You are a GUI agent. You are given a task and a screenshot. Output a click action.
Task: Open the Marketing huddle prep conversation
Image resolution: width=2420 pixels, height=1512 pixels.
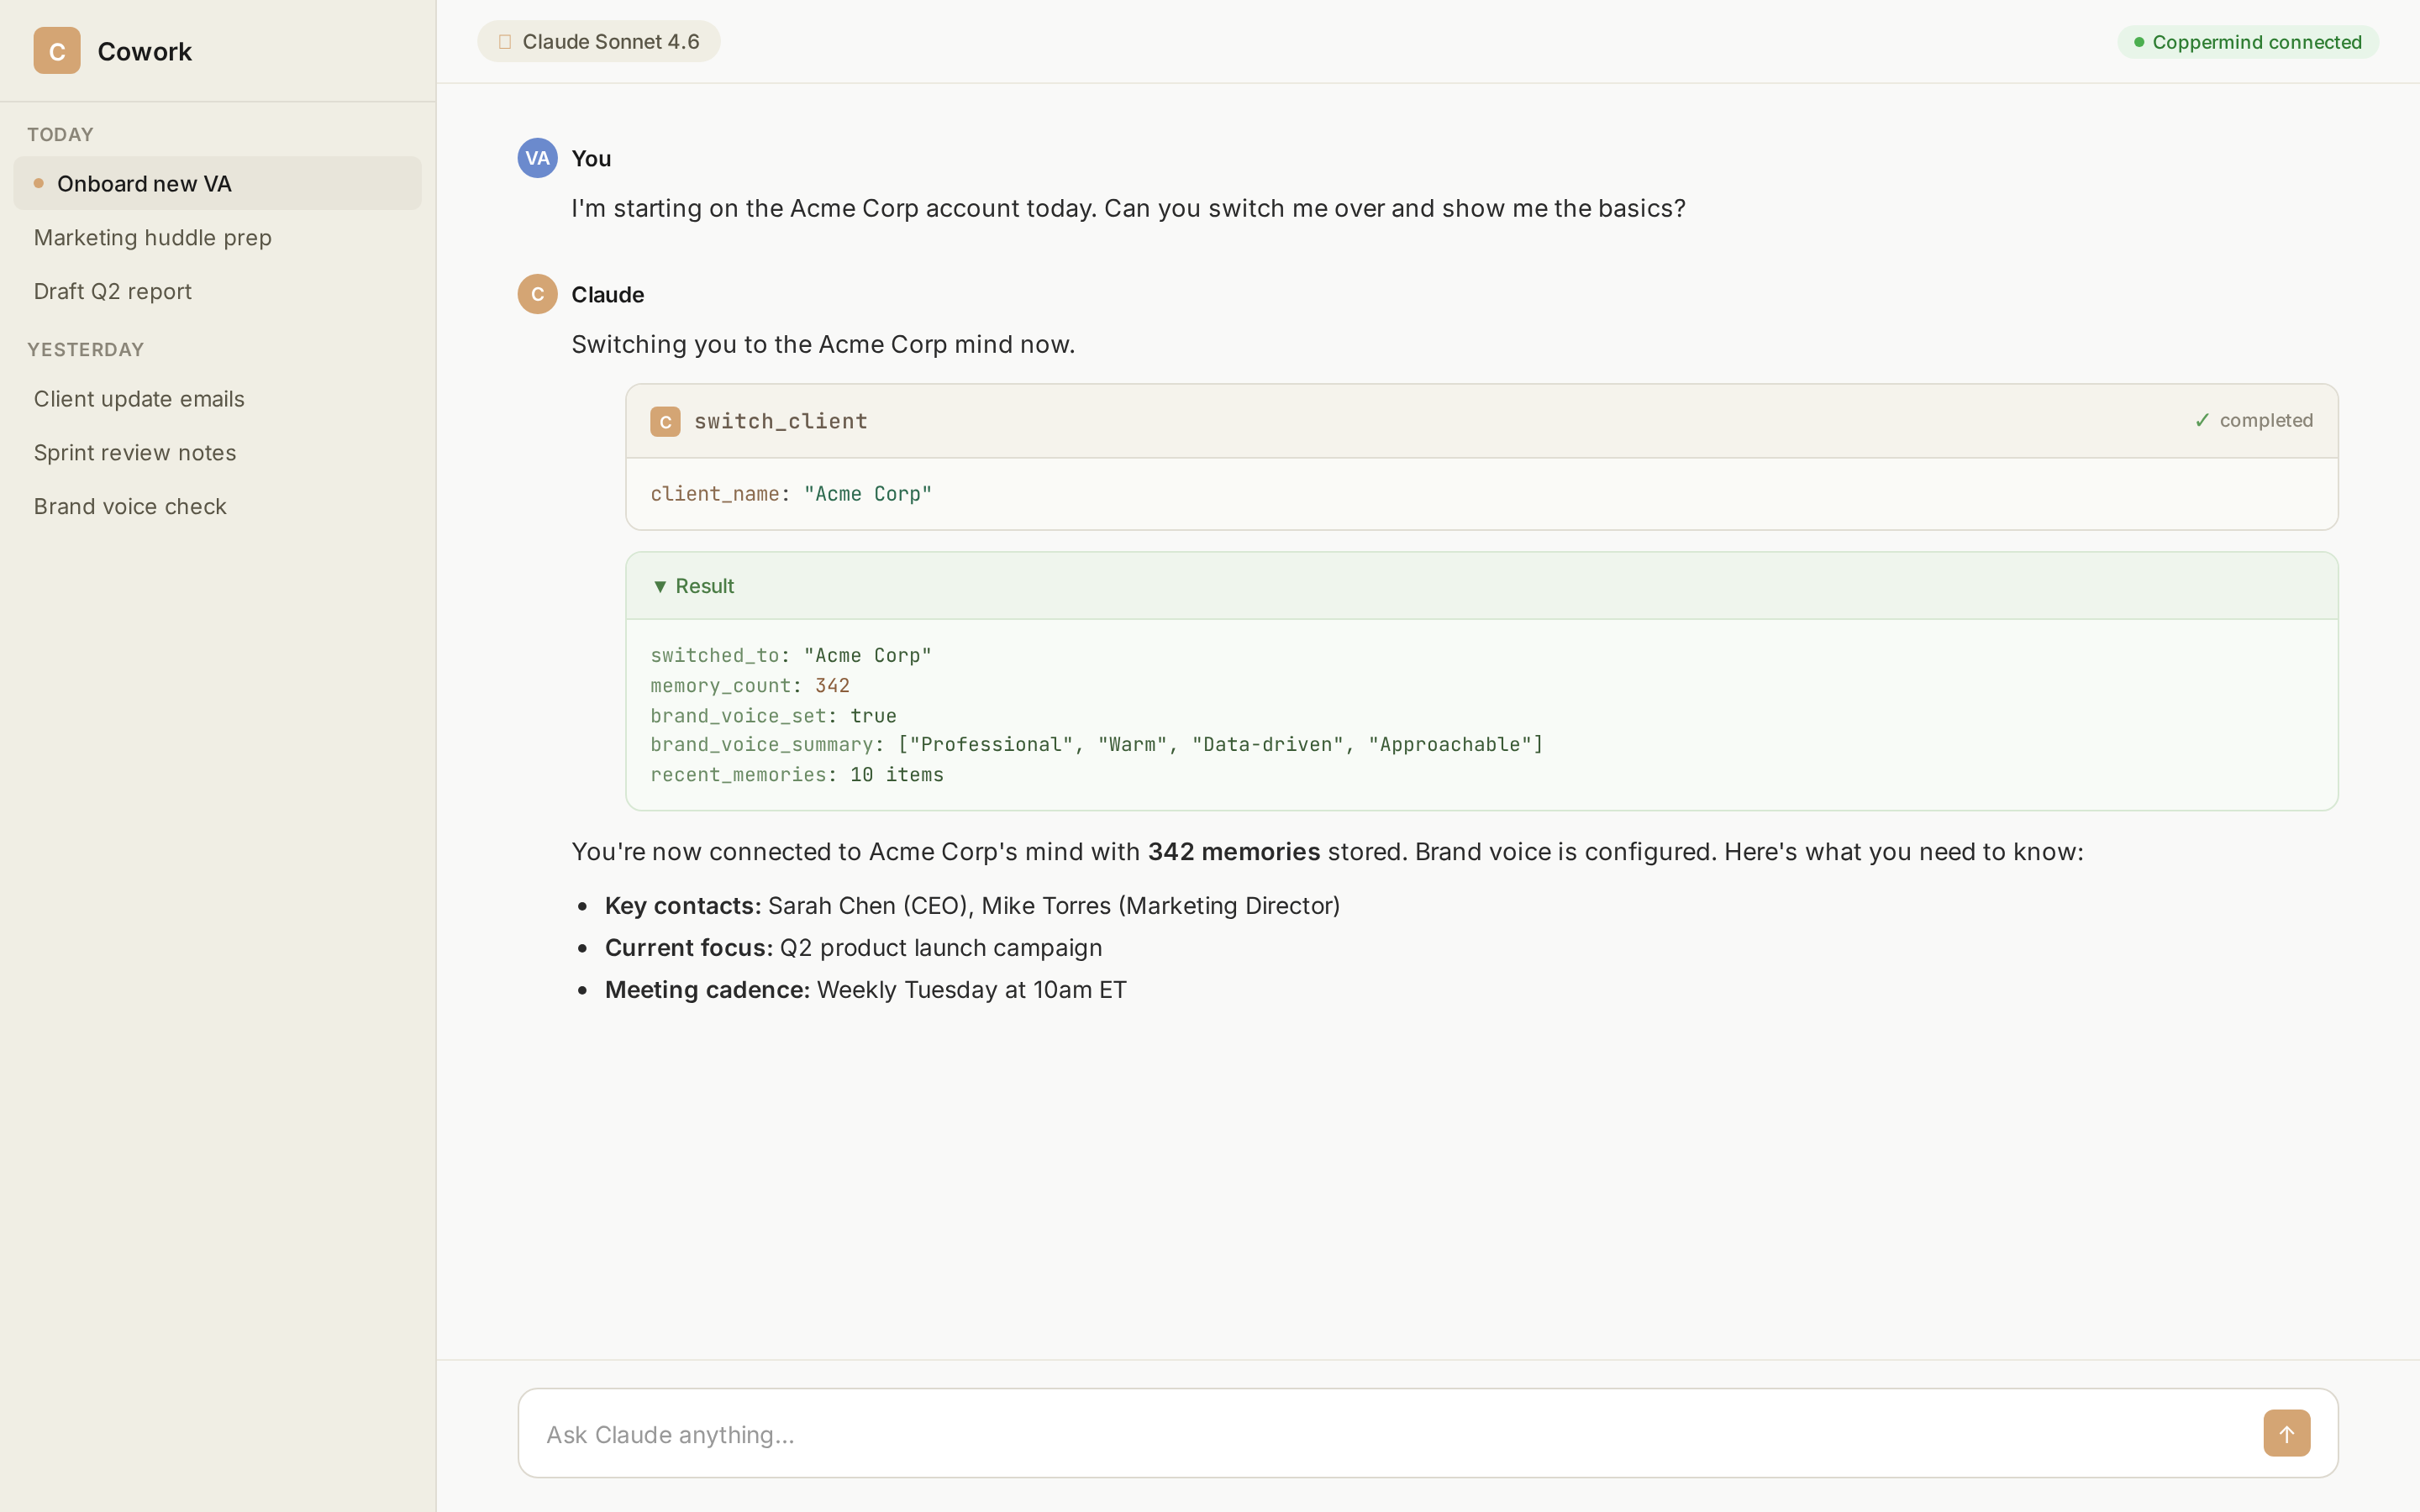click(217, 238)
